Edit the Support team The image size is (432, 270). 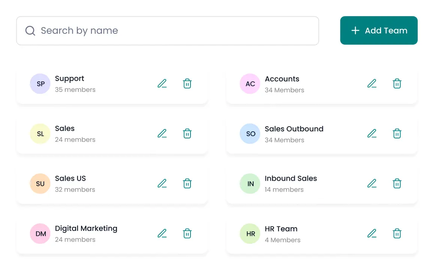pyautogui.click(x=162, y=84)
